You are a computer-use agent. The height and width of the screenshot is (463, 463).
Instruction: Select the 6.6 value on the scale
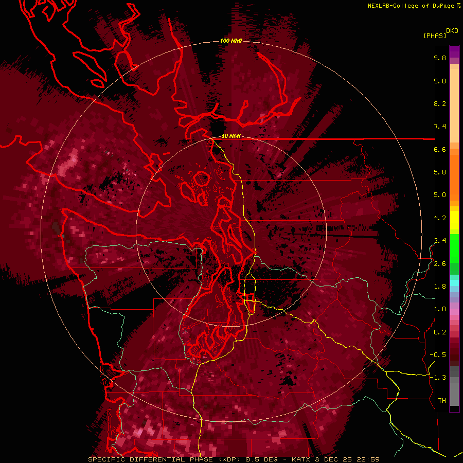(x=440, y=149)
